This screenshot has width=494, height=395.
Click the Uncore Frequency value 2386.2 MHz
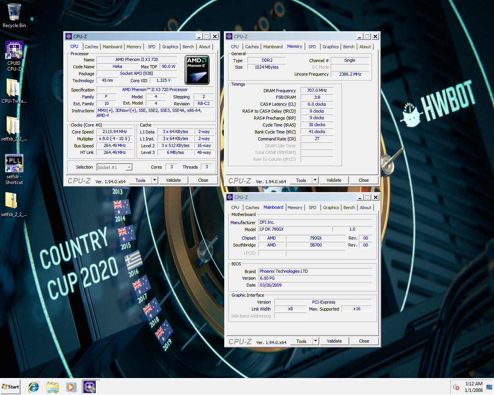click(x=350, y=74)
